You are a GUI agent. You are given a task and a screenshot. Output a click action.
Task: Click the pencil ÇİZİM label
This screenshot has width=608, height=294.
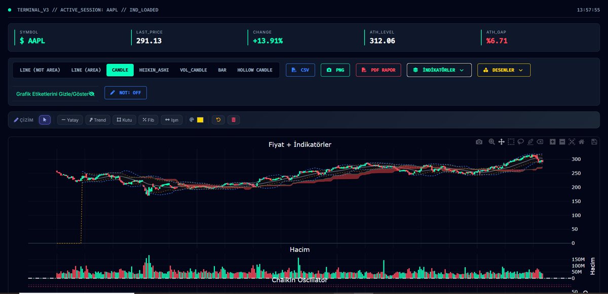tap(23, 120)
